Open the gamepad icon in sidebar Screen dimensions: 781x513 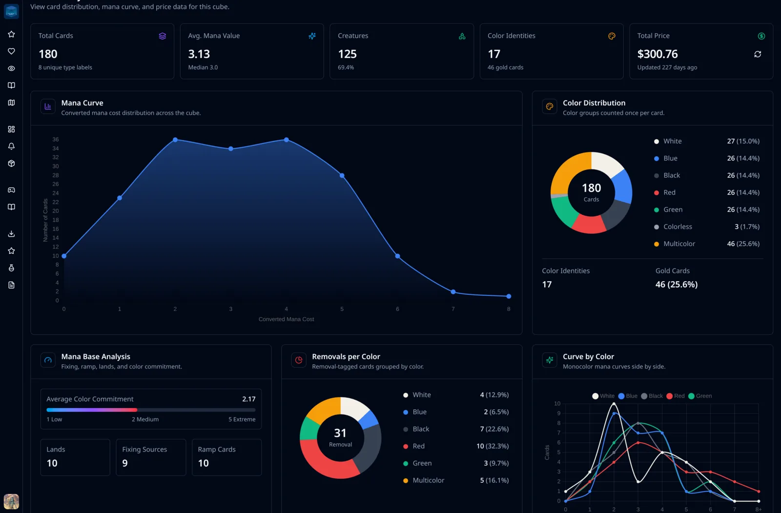pyautogui.click(x=11, y=190)
